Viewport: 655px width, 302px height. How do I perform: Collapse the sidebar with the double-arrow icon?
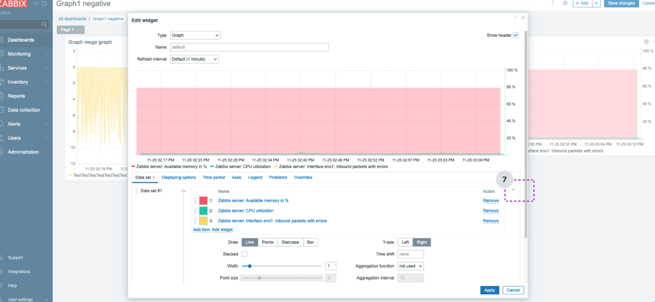coord(35,4)
